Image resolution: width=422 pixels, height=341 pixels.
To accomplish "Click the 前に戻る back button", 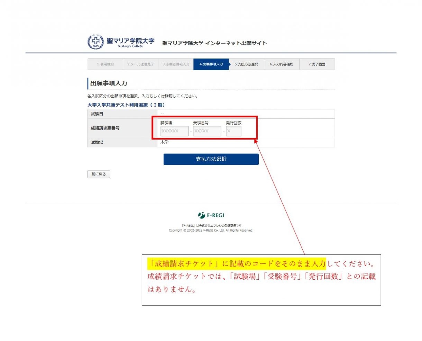I will 99,174.
